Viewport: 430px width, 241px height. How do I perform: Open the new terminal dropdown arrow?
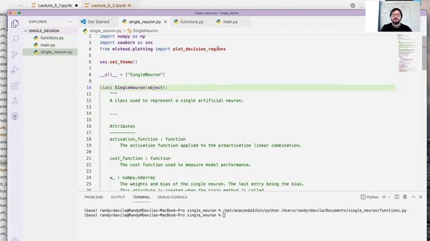pos(389,197)
